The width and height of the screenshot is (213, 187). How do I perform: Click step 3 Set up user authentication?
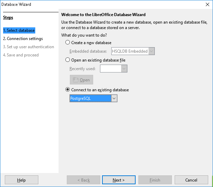(28, 47)
